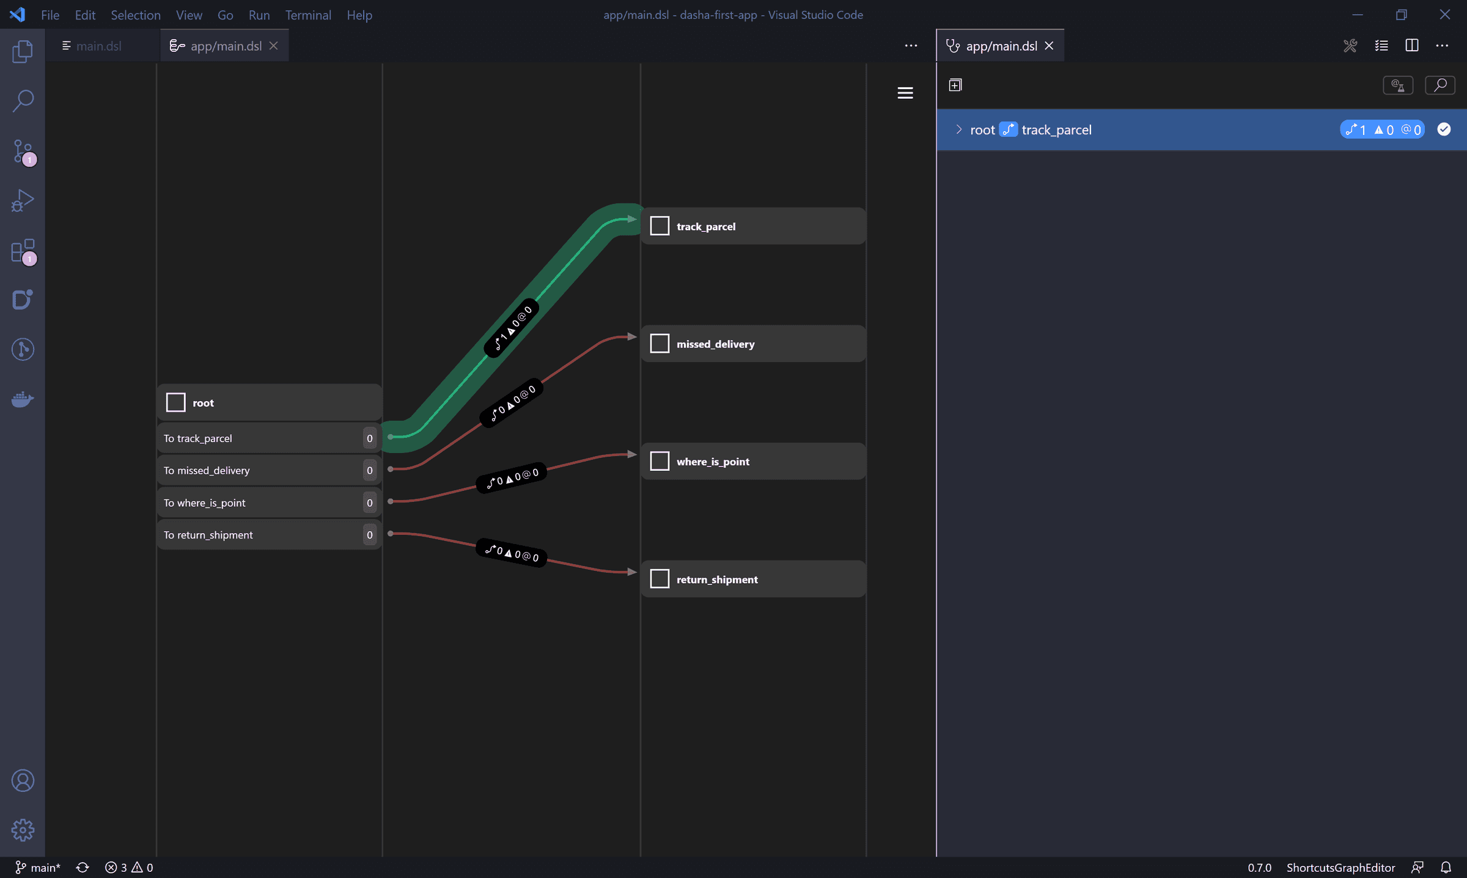The height and width of the screenshot is (878, 1467).
Task: Expand the root track_parcel row chevron
Action: tap(957, 129)
